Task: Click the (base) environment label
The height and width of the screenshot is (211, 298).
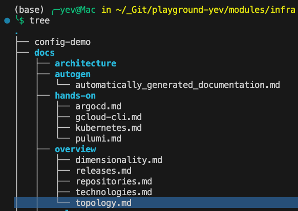Action: [x=29, y=10]
